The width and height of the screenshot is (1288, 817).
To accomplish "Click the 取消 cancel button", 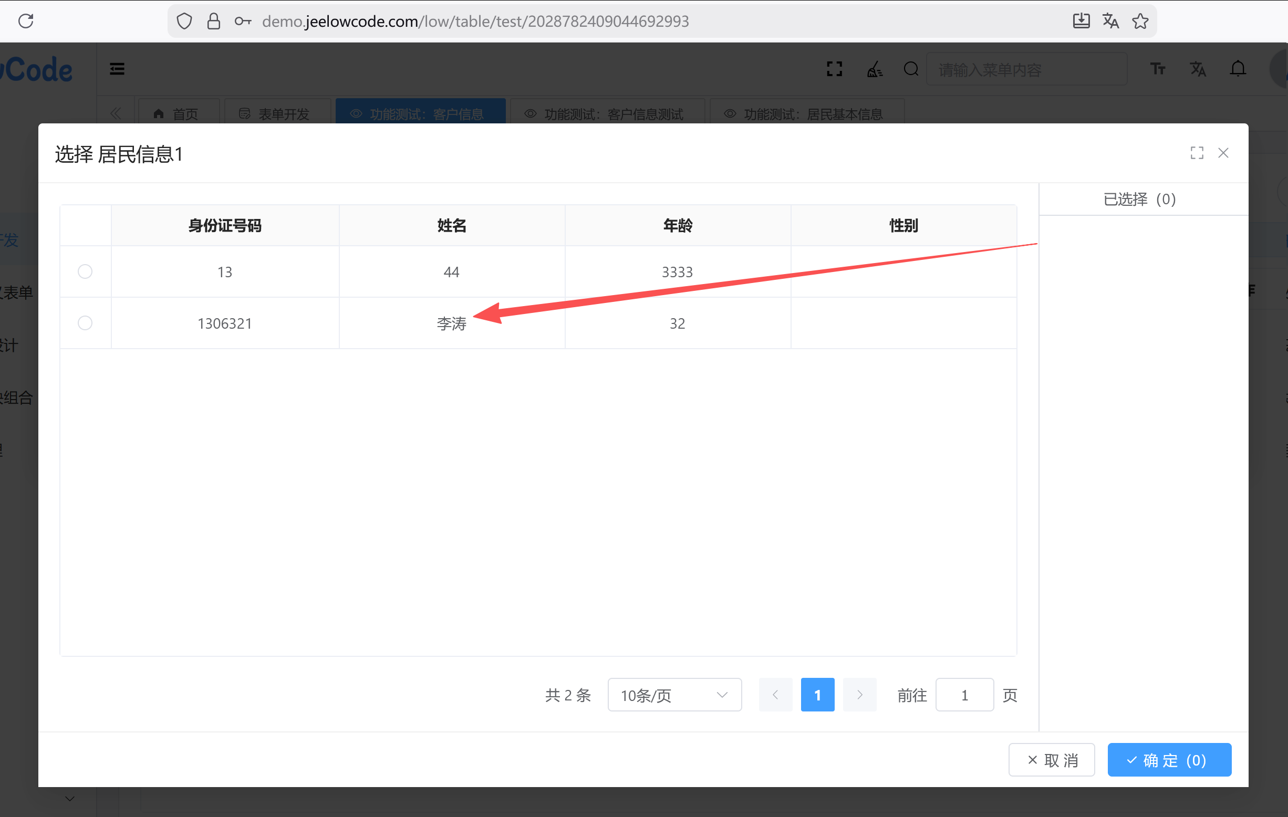I will pyautogui.click(x=1051, y=759).
